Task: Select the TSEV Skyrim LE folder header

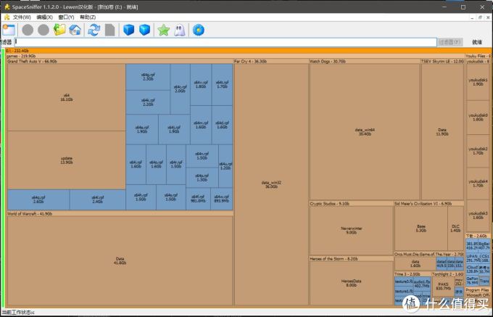Action: tap(442, 62)
